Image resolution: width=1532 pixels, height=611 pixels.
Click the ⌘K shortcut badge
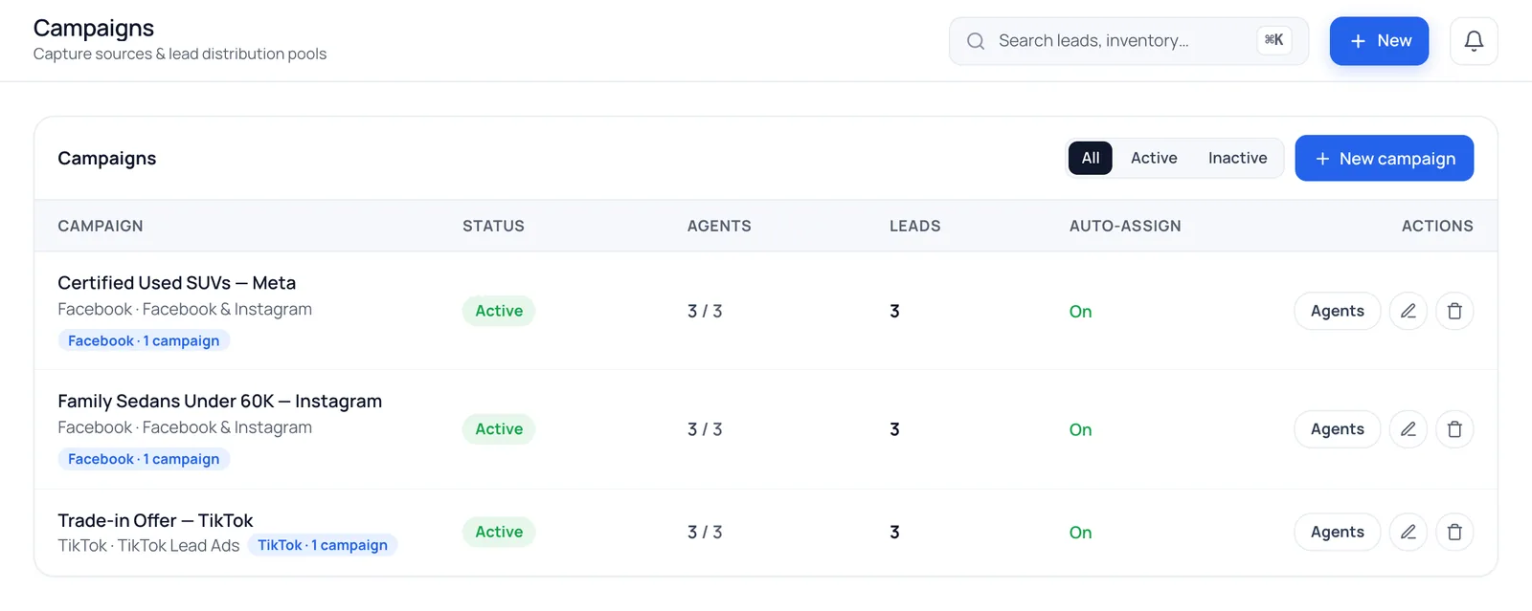coord(1273,40)
